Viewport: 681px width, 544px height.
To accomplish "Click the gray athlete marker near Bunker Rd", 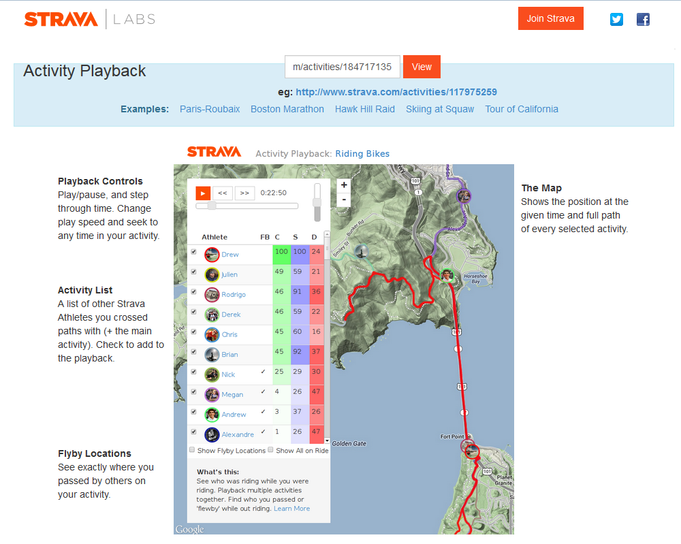I will 362,251.
